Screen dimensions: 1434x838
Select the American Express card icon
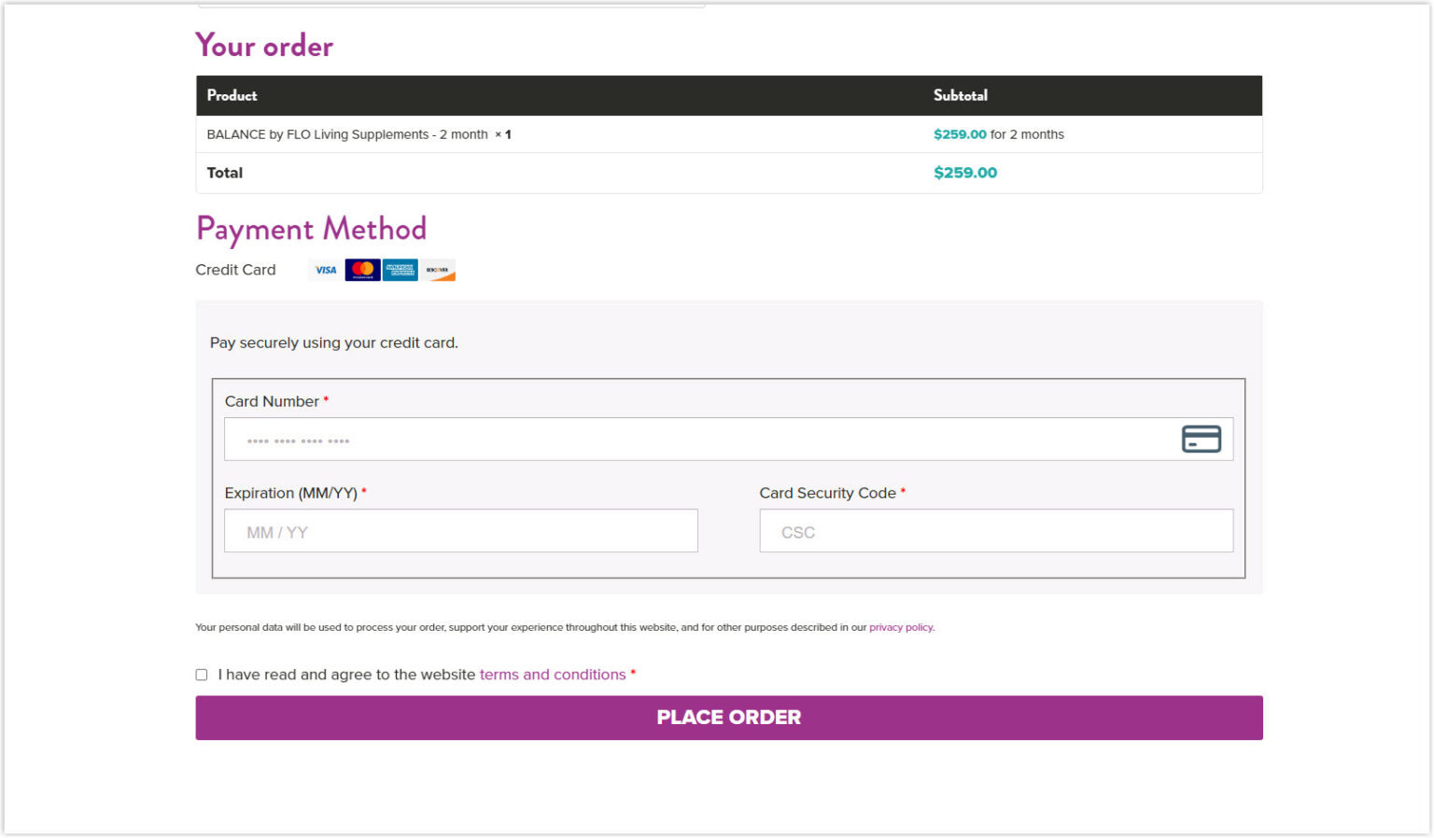pyautogui.click(x=400, y=270)
